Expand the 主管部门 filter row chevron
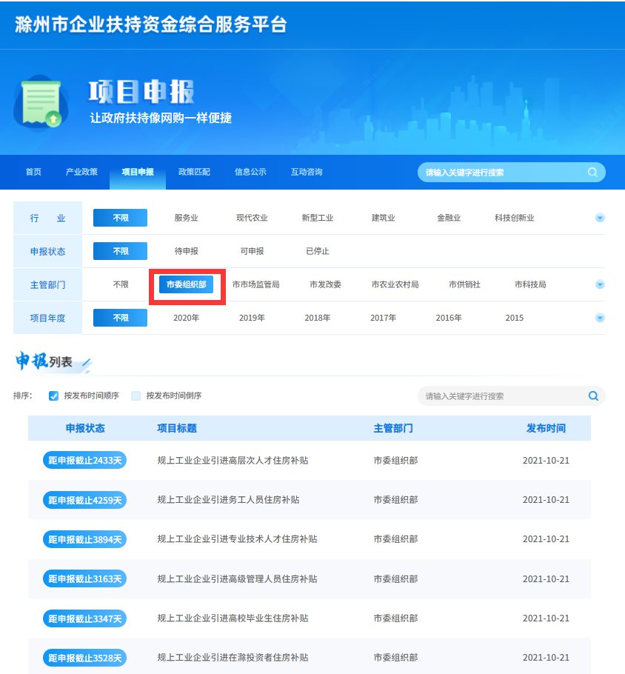The height and width of the screenshot is (674, 625). (599, 284)
